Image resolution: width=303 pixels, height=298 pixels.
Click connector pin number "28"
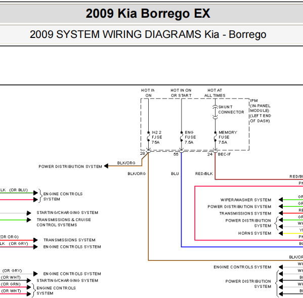143,153
